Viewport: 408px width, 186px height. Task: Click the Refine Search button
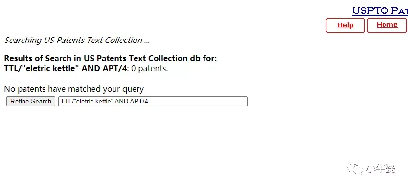[31, 102]
